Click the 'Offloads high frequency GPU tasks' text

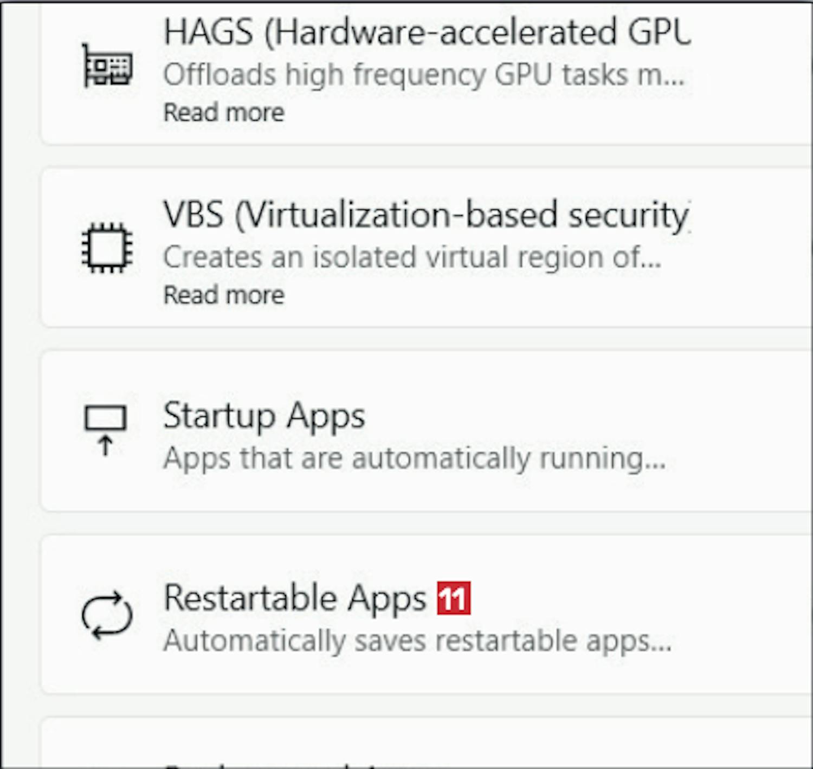423,75
